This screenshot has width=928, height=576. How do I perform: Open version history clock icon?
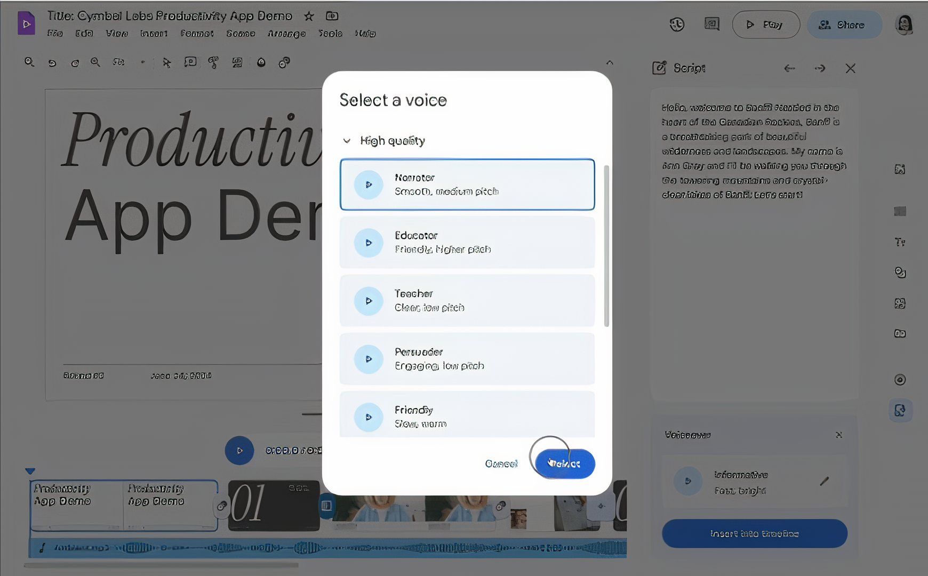[x=677, y=25]
